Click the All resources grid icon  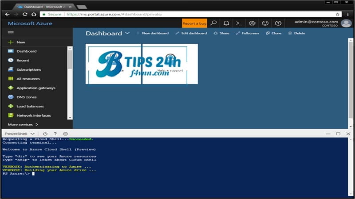[x=11, y=79]
